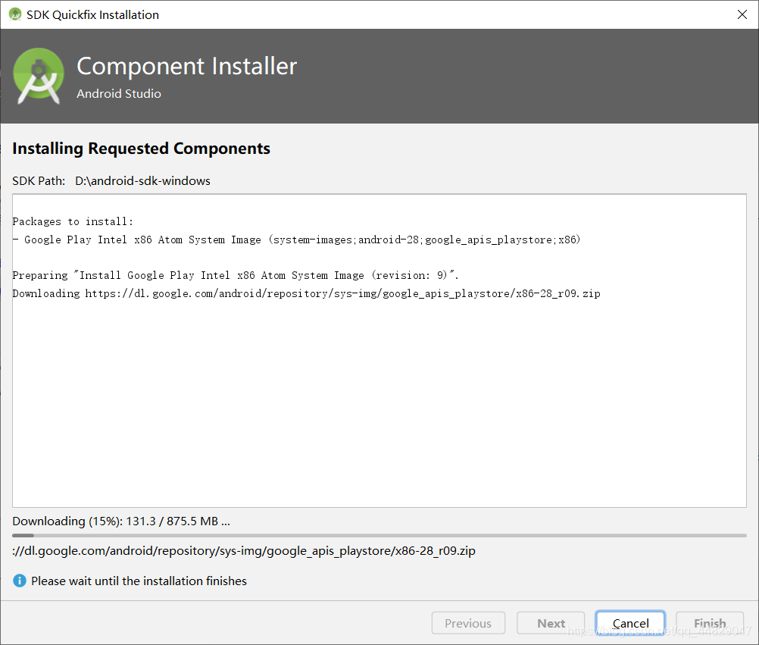
Task: Close the SDK Quickfix Installation window
Action: [x=742, y=14]
